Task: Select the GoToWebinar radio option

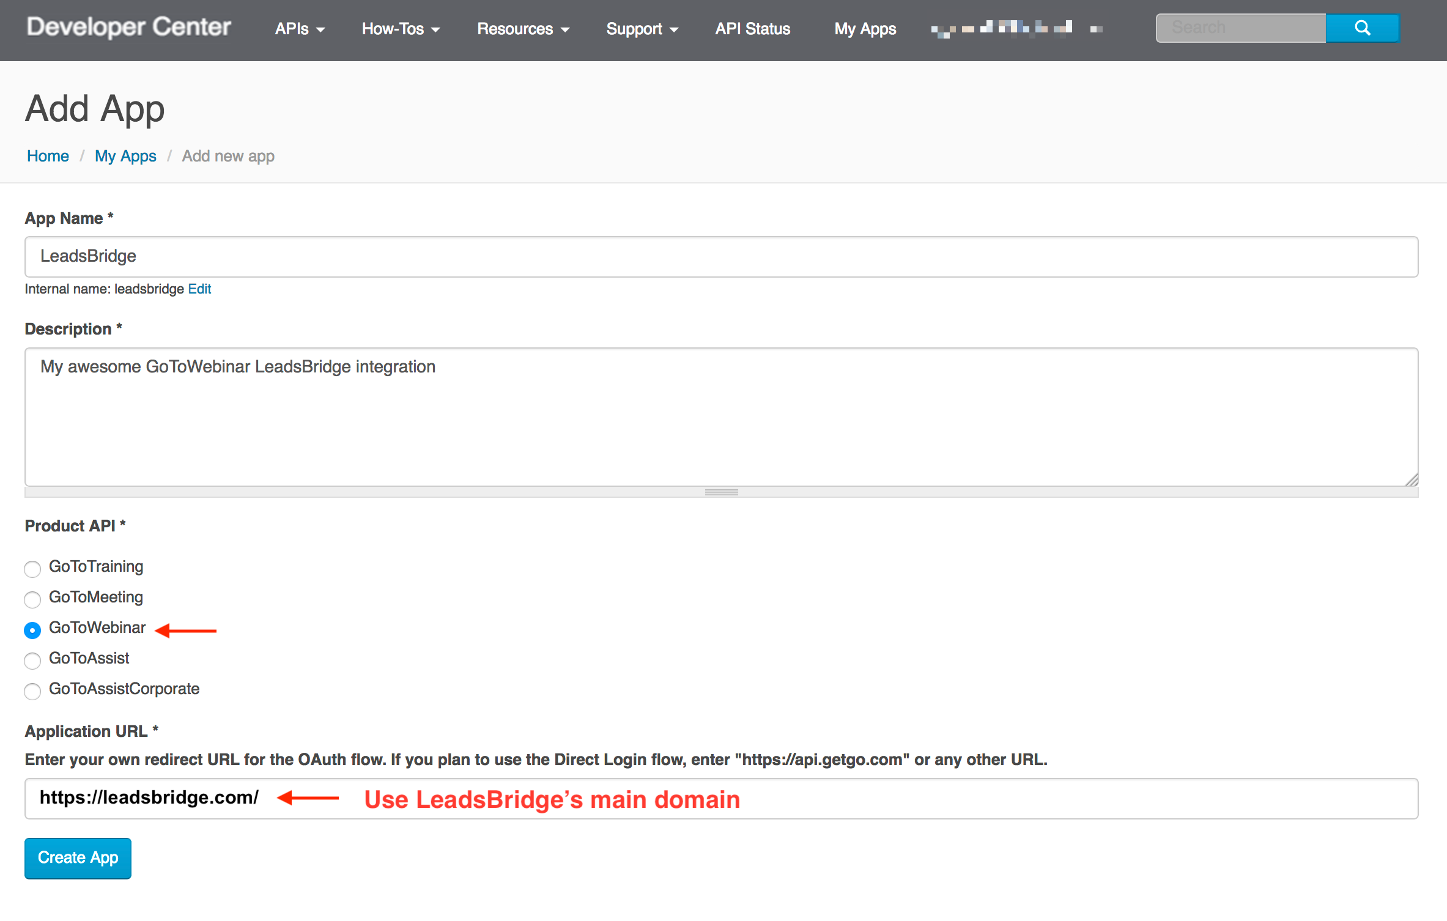Action: [x=32, y=630]
